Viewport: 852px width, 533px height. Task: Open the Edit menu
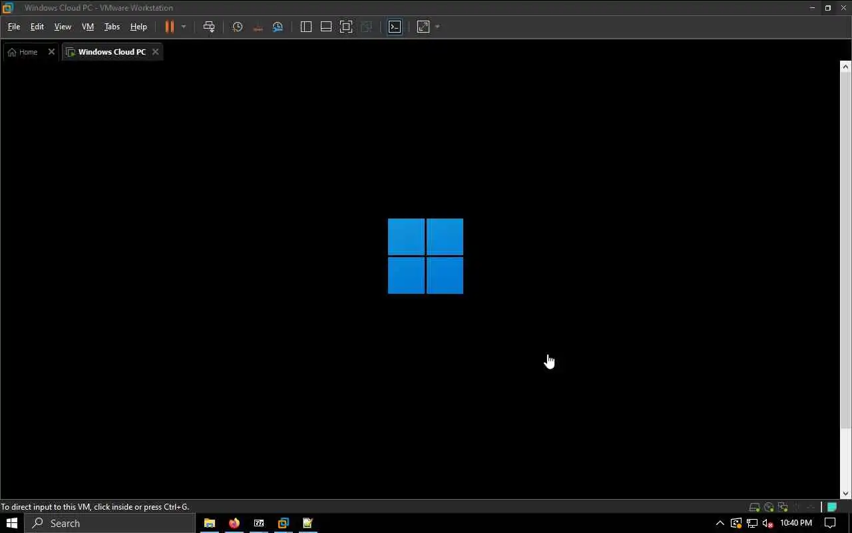pos(37,27)
